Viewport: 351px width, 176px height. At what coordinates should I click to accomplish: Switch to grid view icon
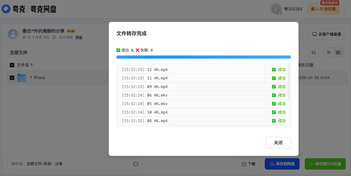coord(338,52)
